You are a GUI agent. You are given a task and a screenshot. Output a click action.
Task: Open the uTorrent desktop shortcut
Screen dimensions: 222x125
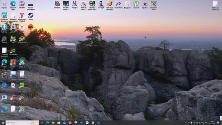pos(136,5)
